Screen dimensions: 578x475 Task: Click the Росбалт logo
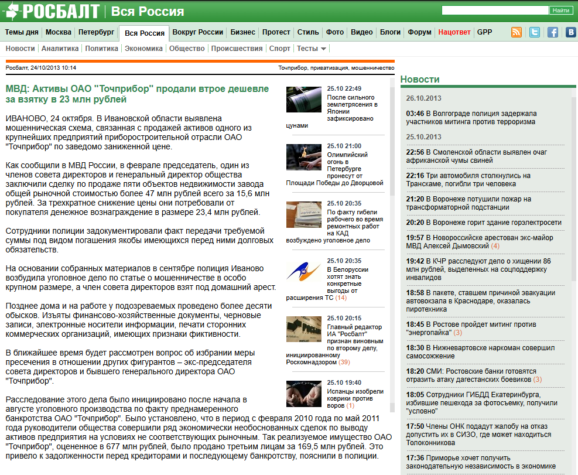[51, 11]
